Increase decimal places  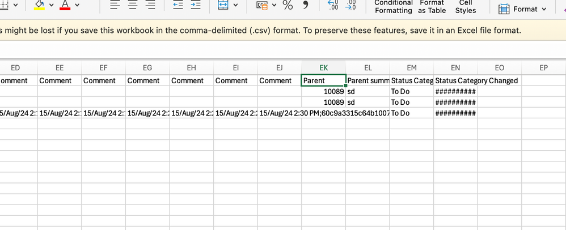pos(332,5)
